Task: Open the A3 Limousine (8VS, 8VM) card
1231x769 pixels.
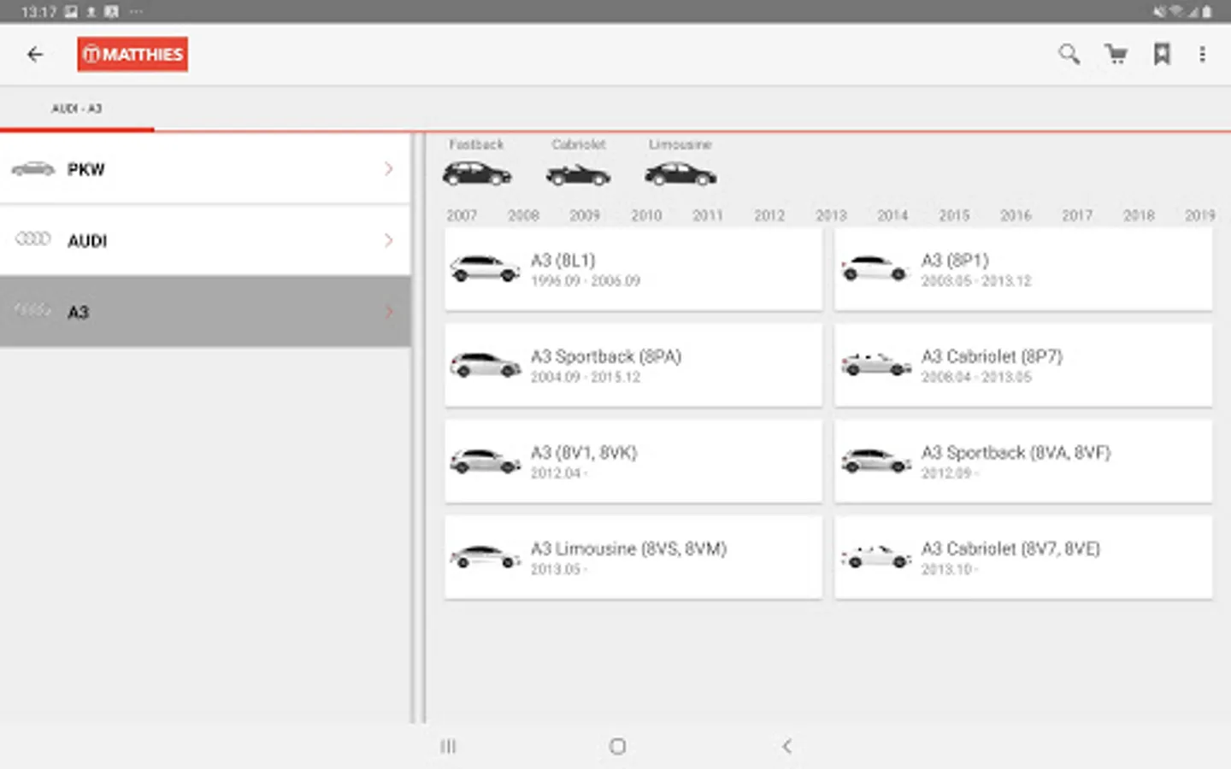Action: point(633,557)
